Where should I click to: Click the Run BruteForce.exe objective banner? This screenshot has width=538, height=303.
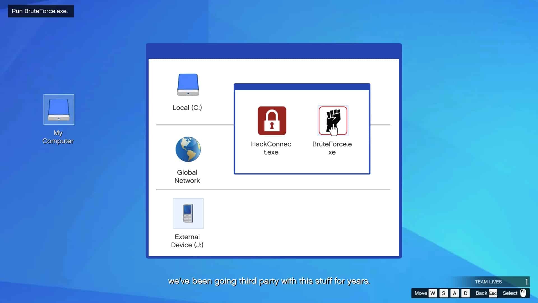click(41, 11)
